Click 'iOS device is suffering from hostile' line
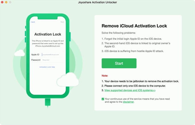 click(133, 51)
